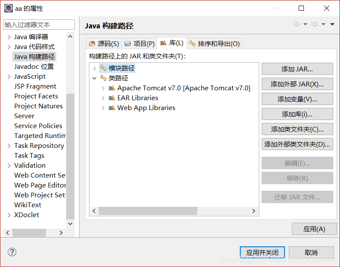Expand the Apache Tomcat v7.0 library
The height and width of the screenshot is (267, 340).
(103, 88)
